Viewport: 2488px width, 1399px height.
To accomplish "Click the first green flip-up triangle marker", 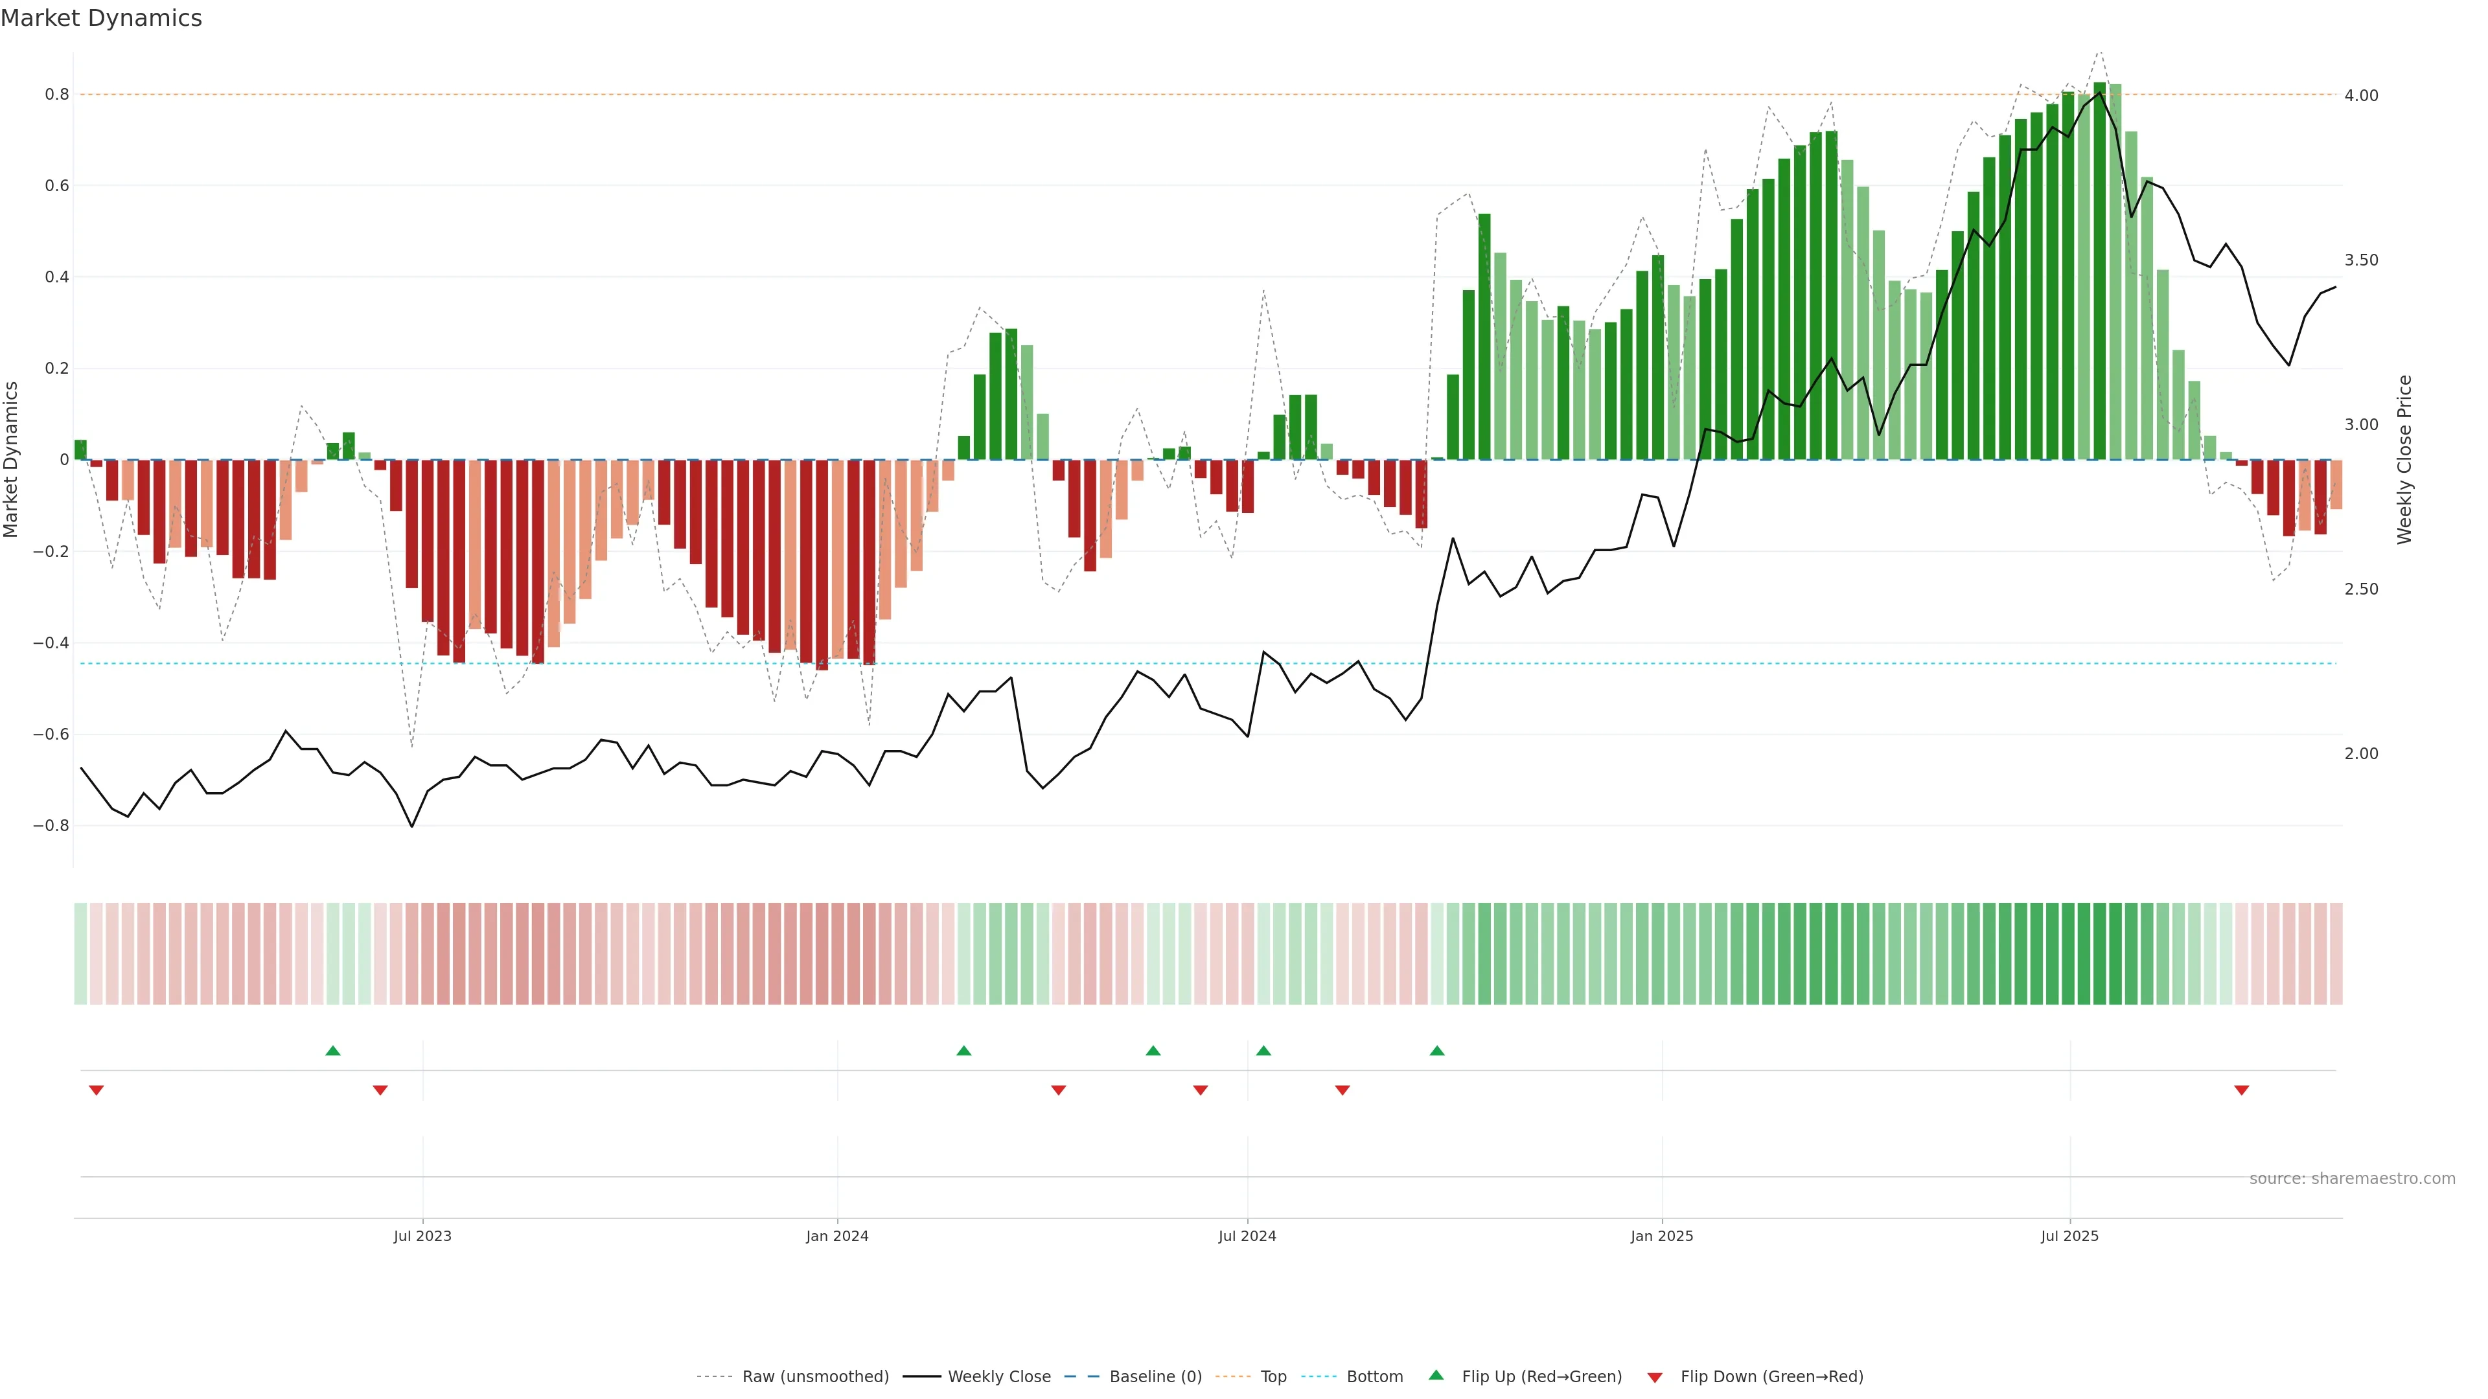I will (333, 1051).
